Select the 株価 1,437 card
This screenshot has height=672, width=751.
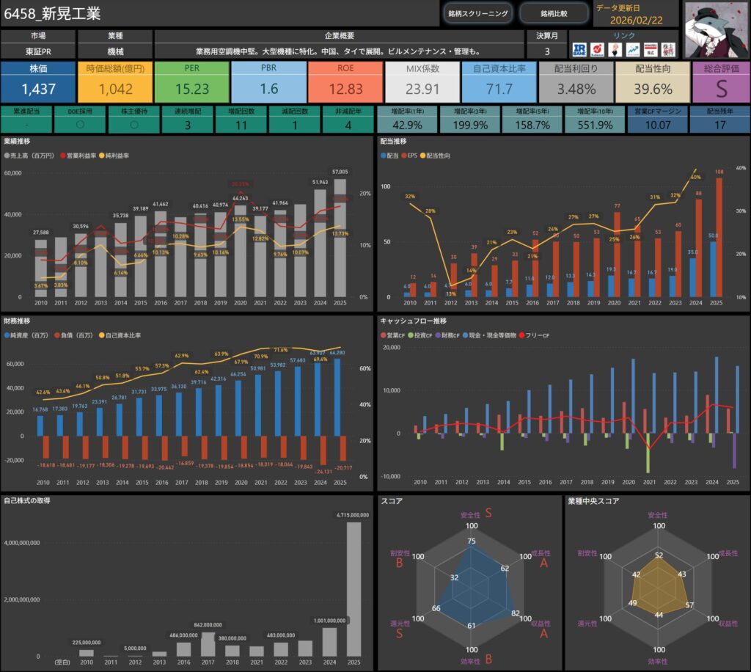(38, 81)
